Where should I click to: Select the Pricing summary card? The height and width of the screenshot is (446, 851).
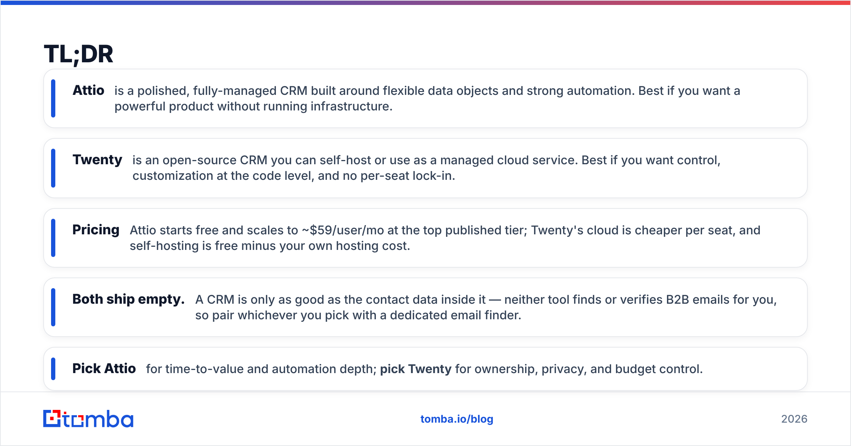pyautogui.click(x=425, y=238)
